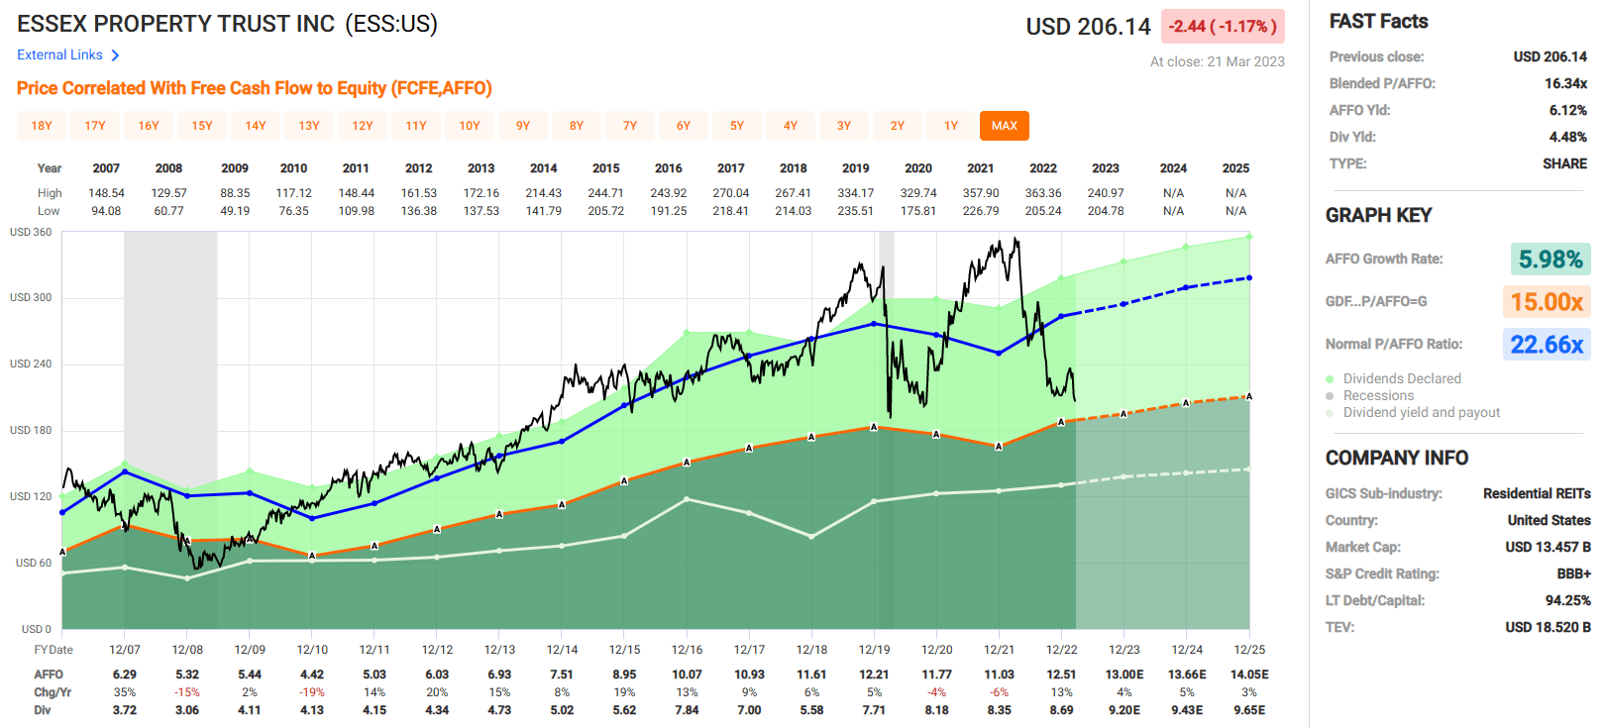Click the 2009 Low value 49.19

[x=235, y=211]
